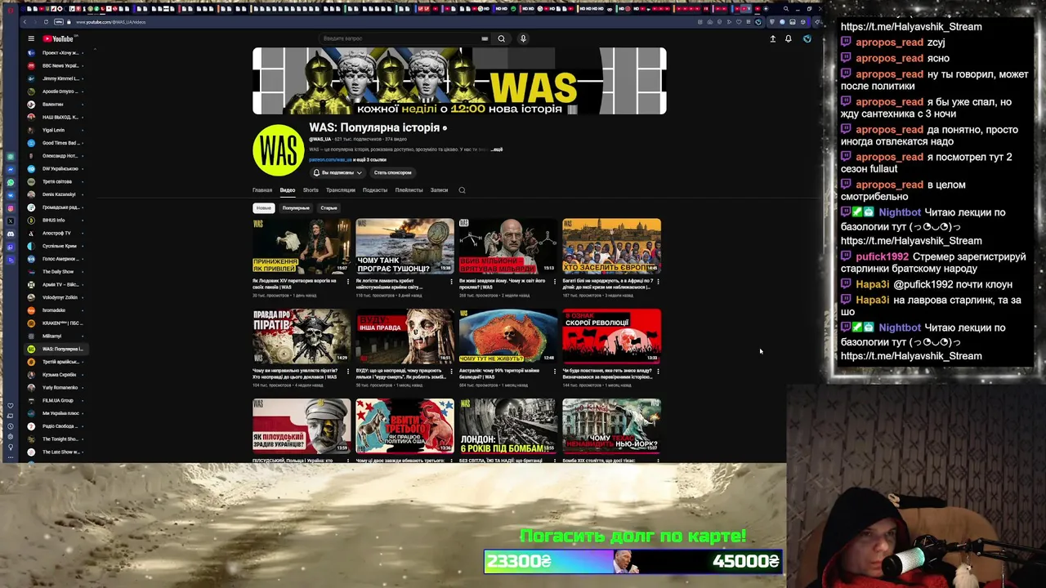Click the card debt donation goal progress bar

(633, 561)
